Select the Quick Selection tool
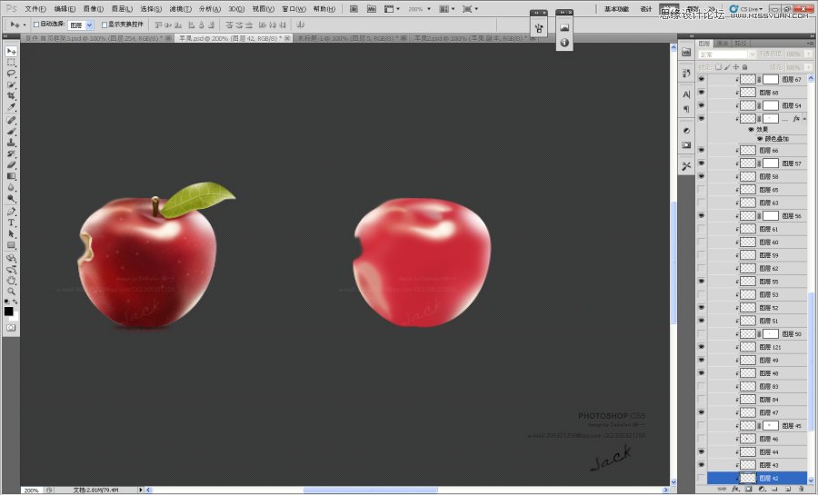The width and height of the screenshot is (818, 495). click(11, 84)
